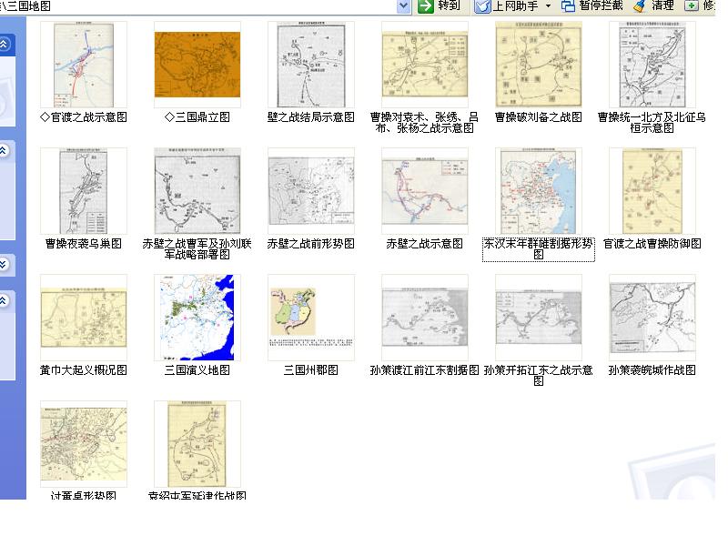Collapse the fourth sidebar panel chevron

tap(5, 299)
